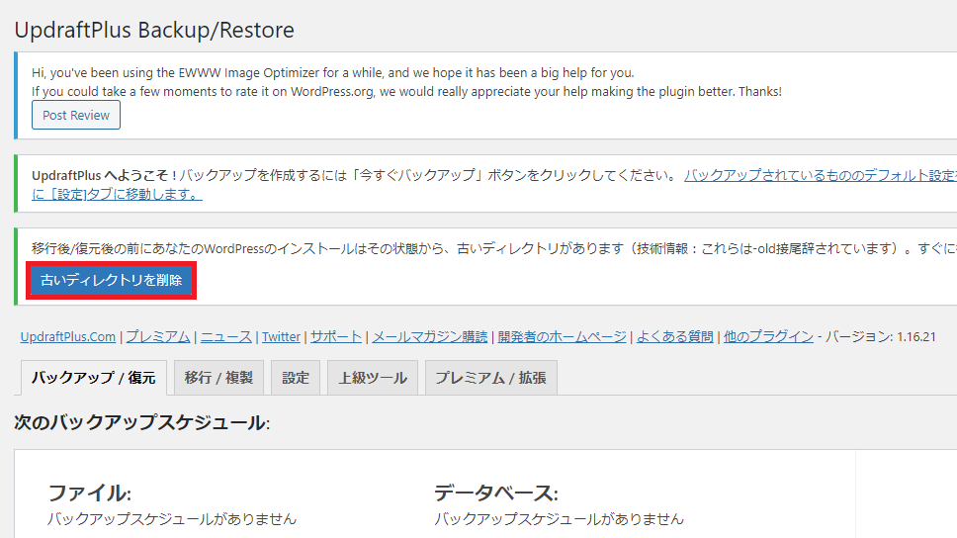Click the データベース schedule heading
This screenshot has height=538, width=957.
pos(495,493)
